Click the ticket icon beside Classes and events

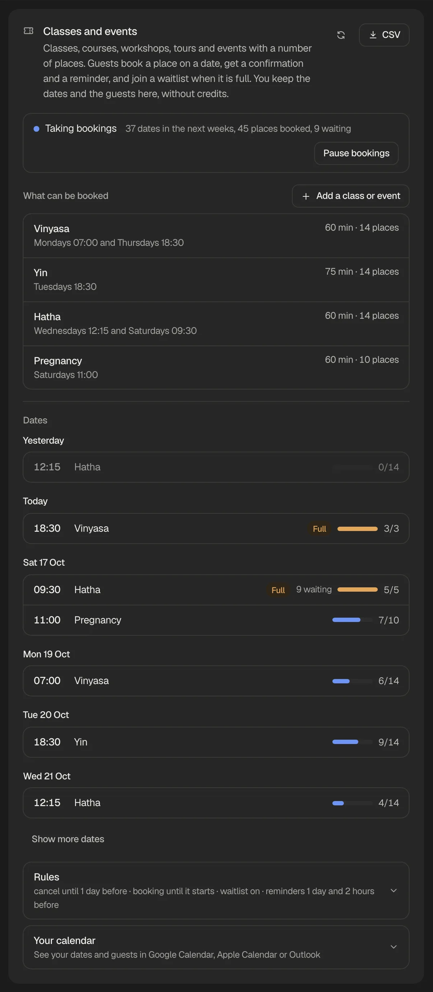[x=29, y=31]
